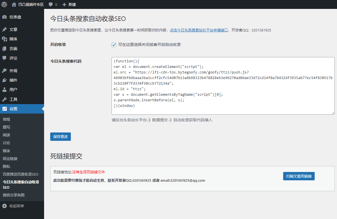Go to 阅读 settings submenu

point(6,135)
